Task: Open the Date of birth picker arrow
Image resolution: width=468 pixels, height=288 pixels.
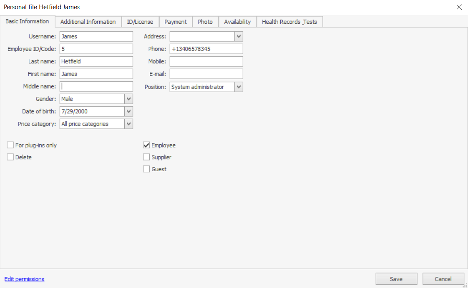Action: point(129,112)
